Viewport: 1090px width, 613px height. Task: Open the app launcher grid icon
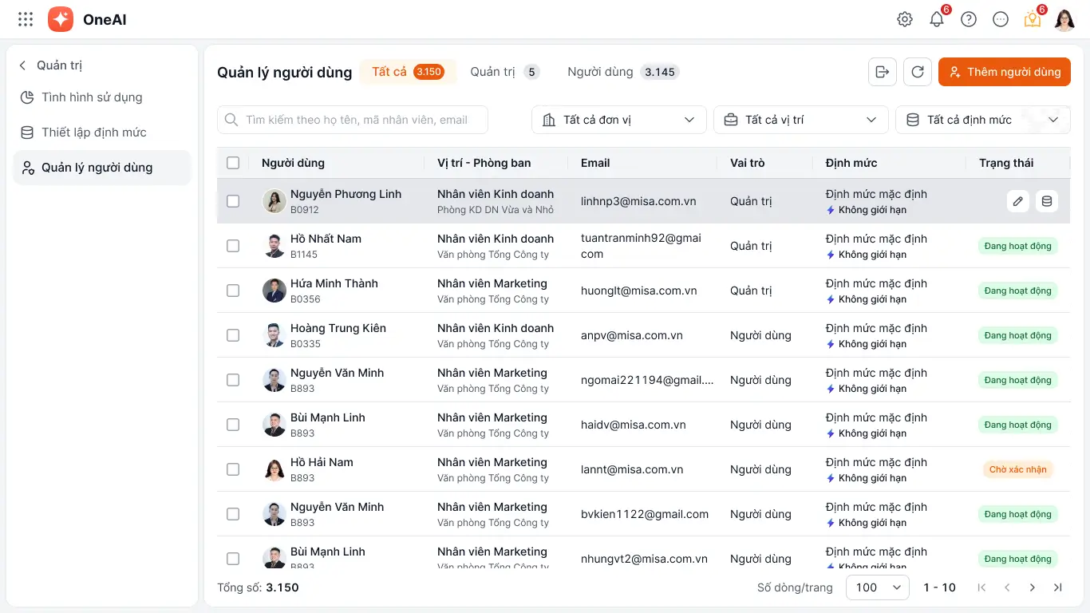point(26,19)
